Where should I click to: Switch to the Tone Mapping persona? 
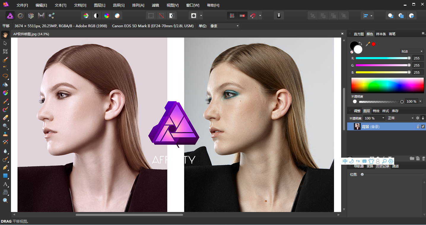click(x=41, y=16)
